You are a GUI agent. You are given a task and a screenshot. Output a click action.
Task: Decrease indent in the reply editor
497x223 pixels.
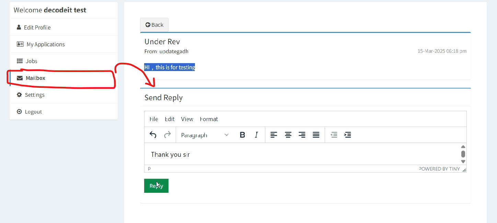click(334, 135)
